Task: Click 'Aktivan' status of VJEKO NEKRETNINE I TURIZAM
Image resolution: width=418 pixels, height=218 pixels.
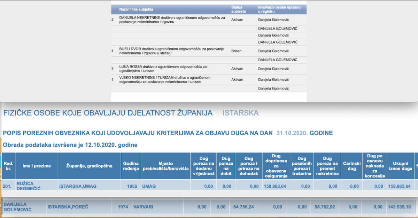Action: pyautogui.click(x=237, y=79)
